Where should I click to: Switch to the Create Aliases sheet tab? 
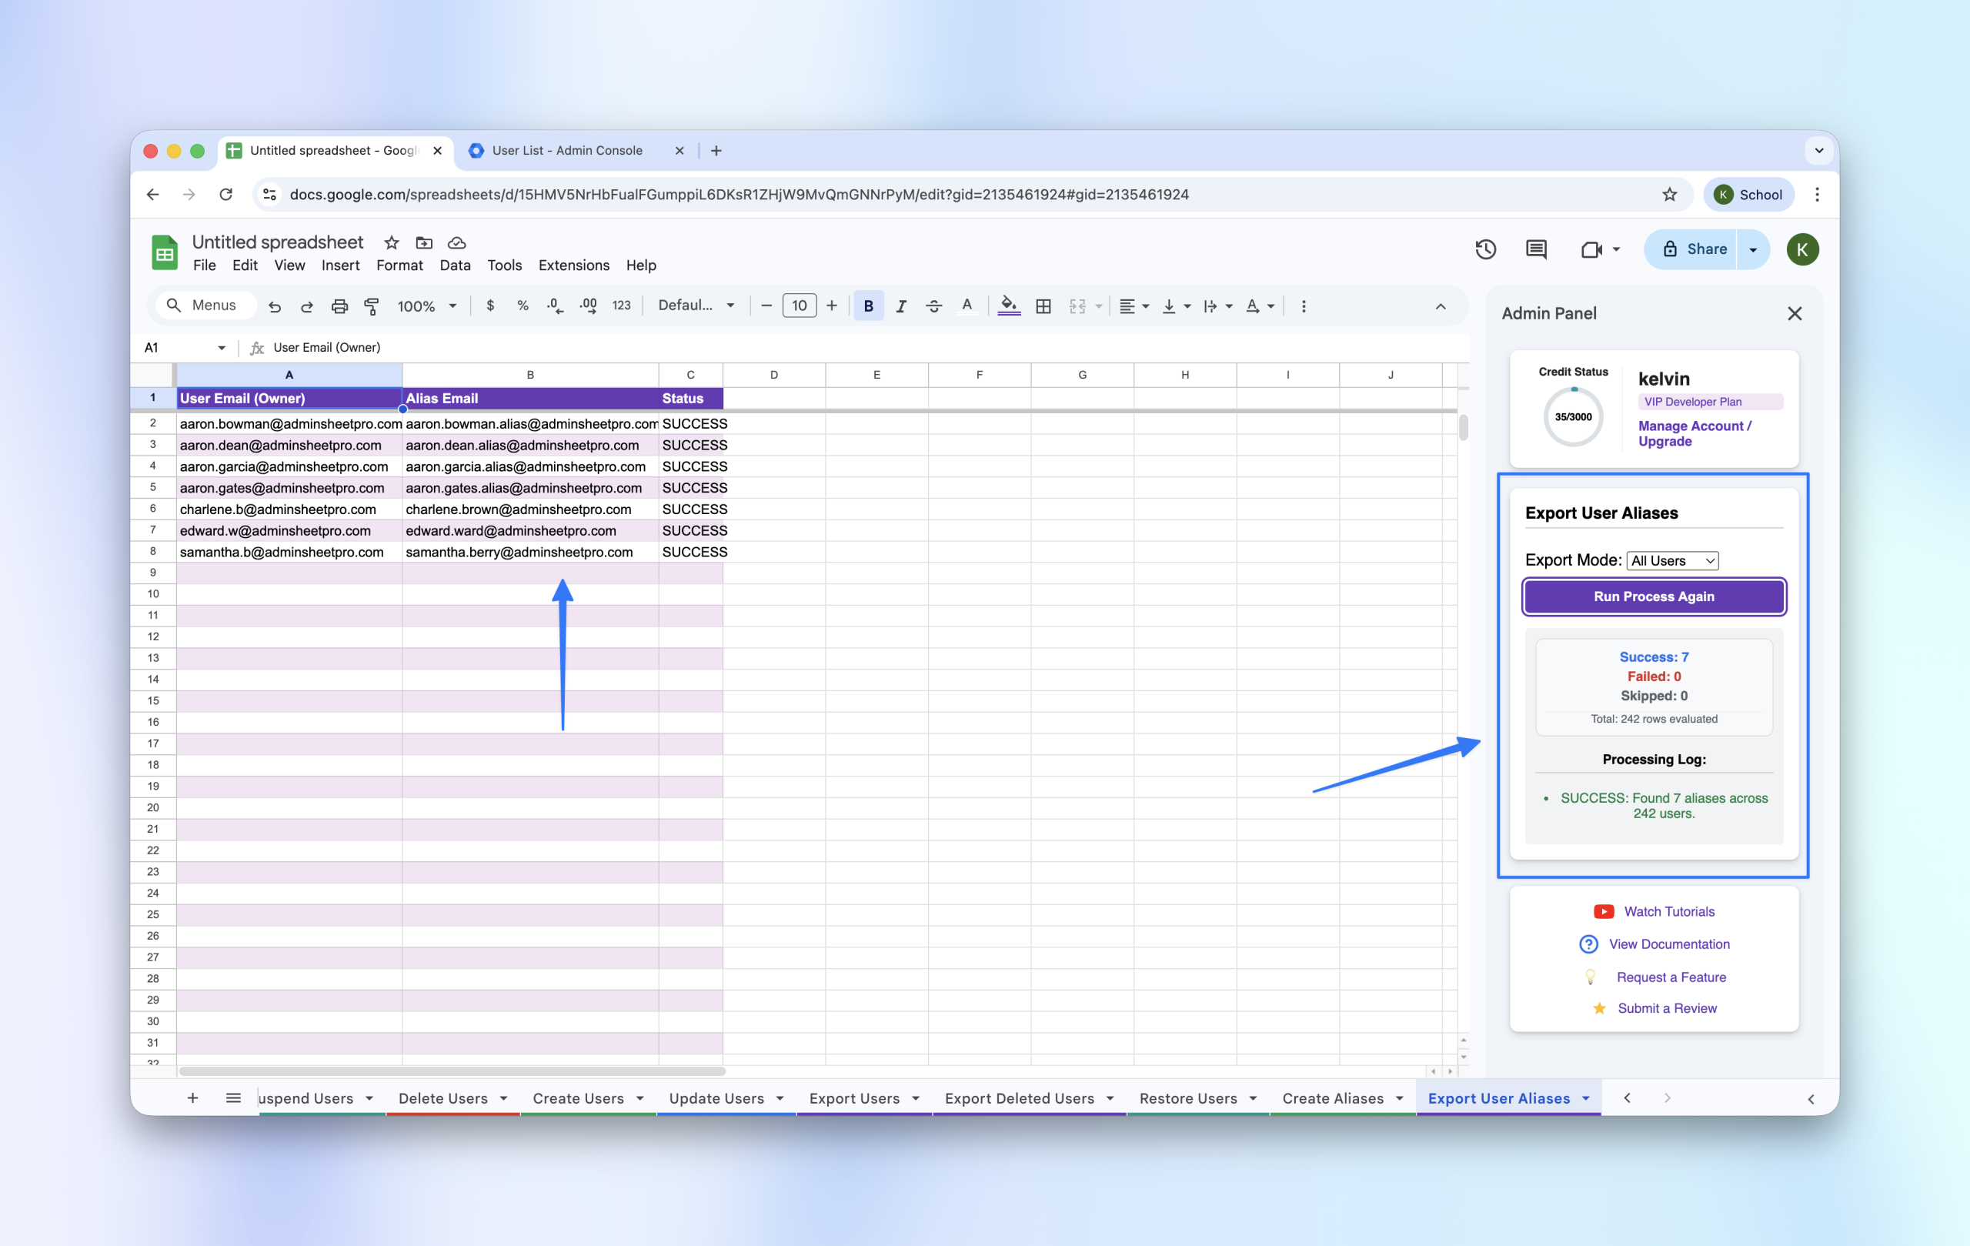[1333, 1098]
